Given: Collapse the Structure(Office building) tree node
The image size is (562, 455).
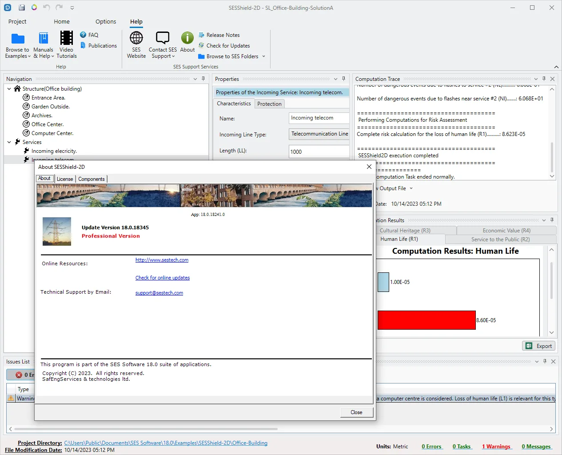Looking at the screenshot, I should (x=9, y=89).
